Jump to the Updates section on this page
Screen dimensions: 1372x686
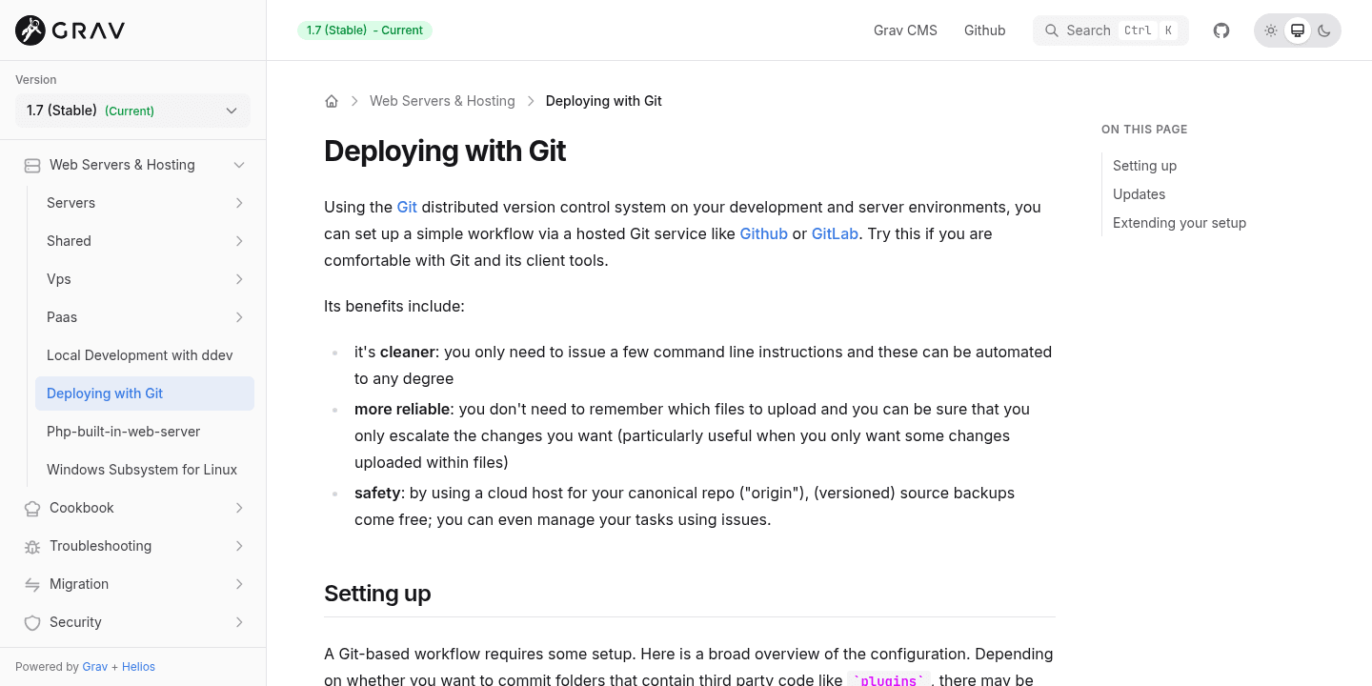coord(1139,194)
